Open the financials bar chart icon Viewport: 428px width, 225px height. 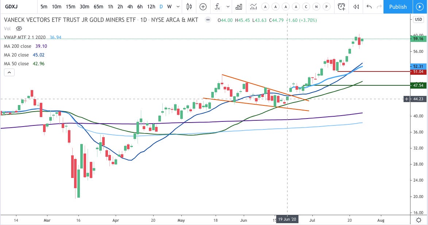tap(239, 7)
